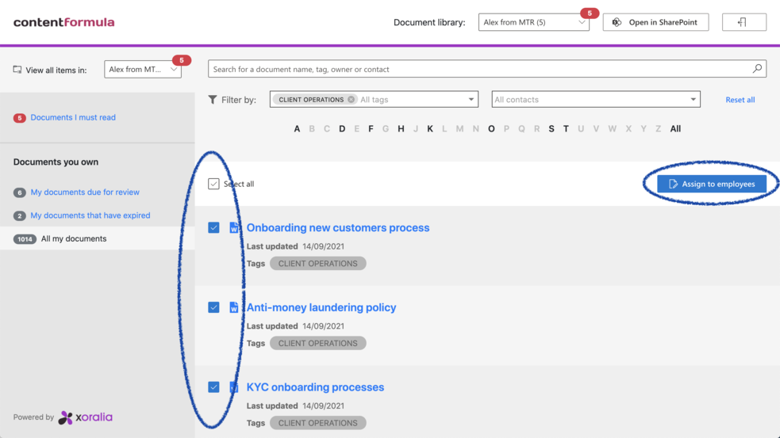
Task: Open My documents due for review
Action: pyautogui.click(x=85, y=192)
